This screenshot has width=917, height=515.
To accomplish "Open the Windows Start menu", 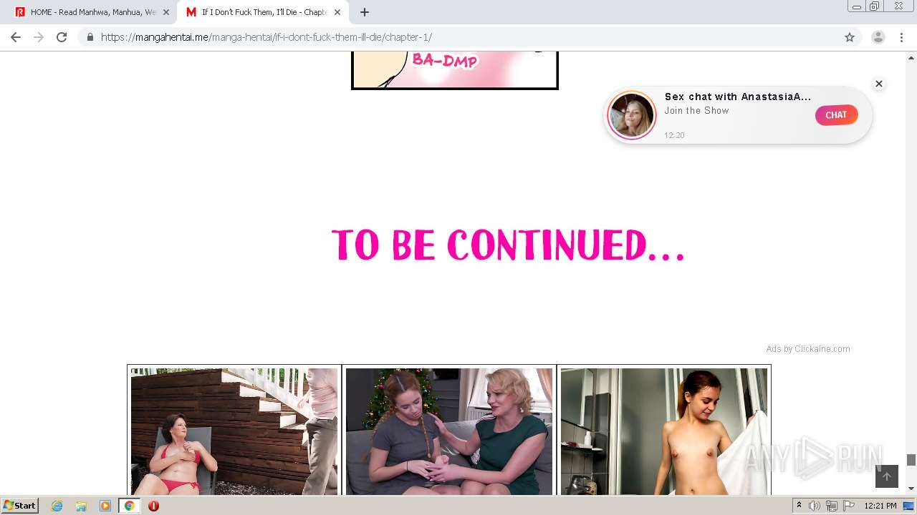I will (x=19, y=506).
